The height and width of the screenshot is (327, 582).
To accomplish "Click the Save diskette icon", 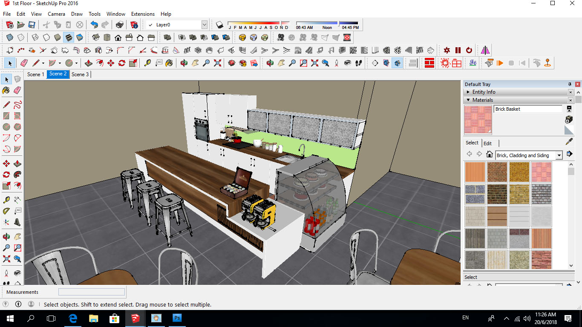I will tap(32, 25).
